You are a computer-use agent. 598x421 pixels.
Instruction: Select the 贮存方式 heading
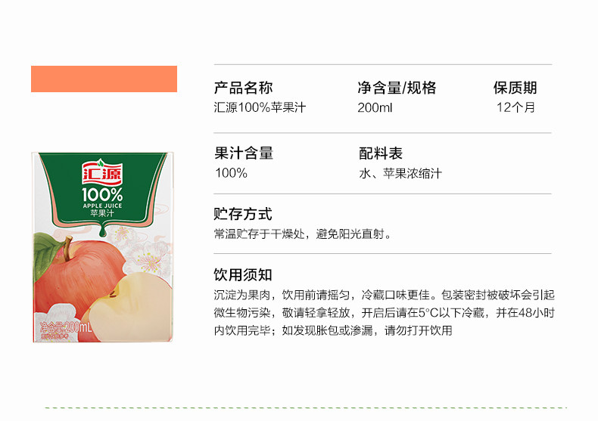(x=243, y=214)
